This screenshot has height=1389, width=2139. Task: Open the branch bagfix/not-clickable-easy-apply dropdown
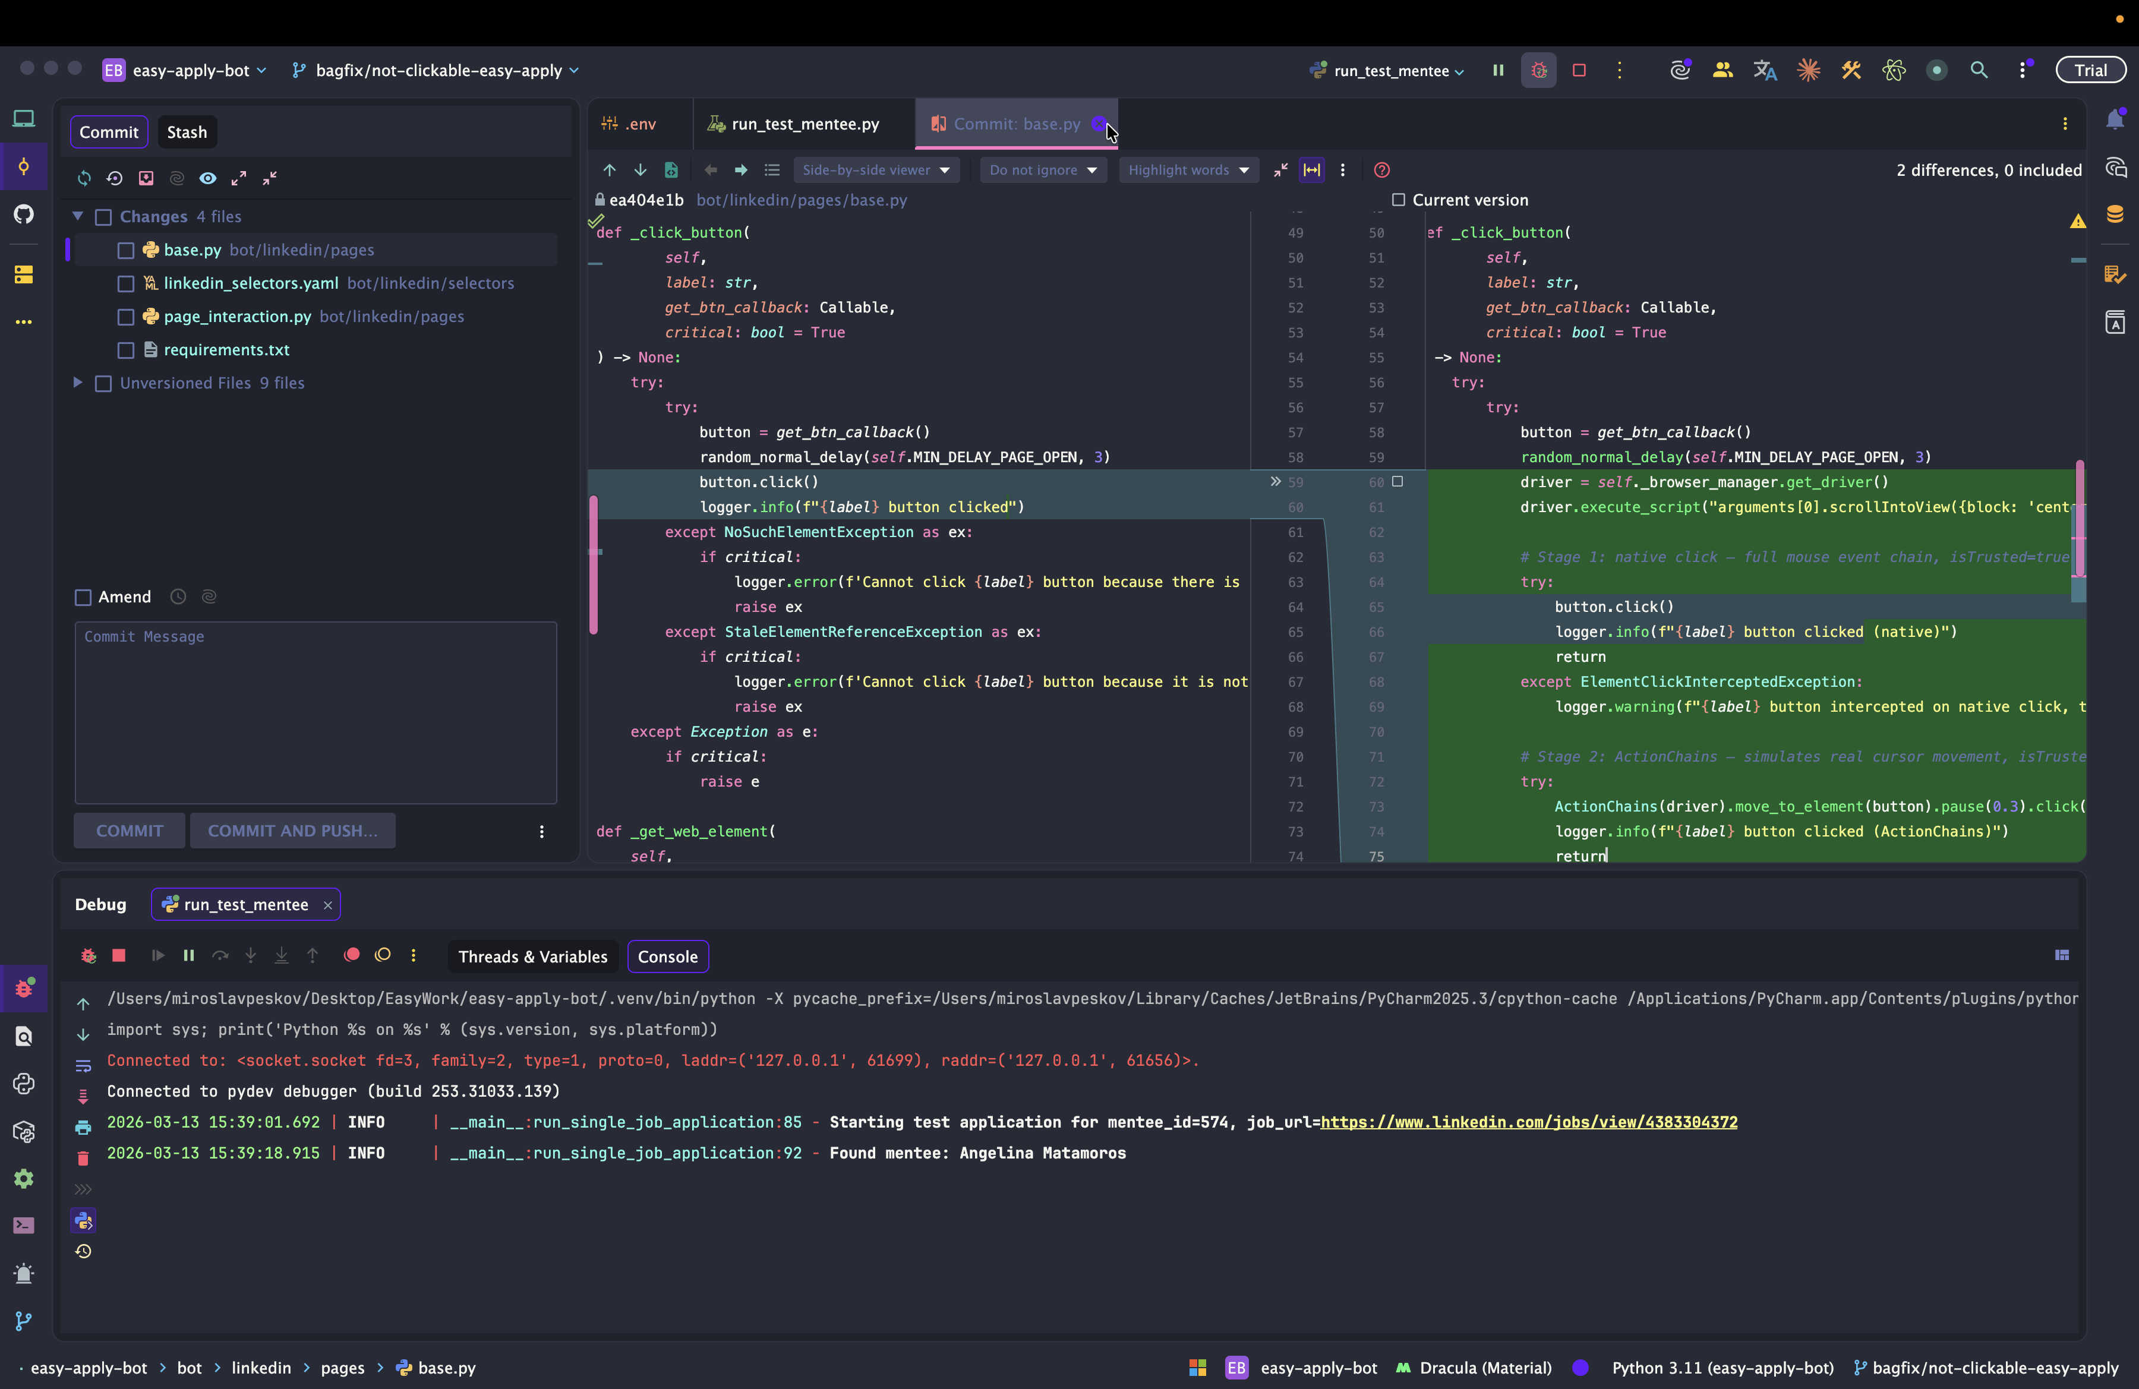coord(438,70)
